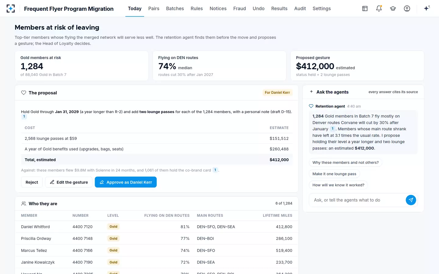Open the Audit tab
Image resolution: width=439 pixels, height=274 pixels.
[300, 9]
